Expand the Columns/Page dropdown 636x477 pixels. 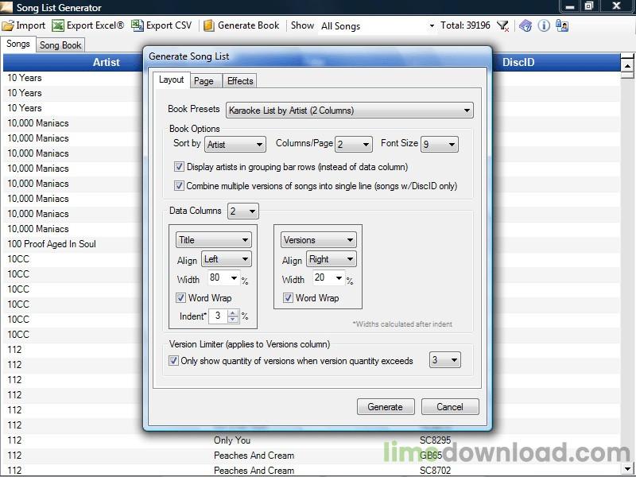click(354, 145)
